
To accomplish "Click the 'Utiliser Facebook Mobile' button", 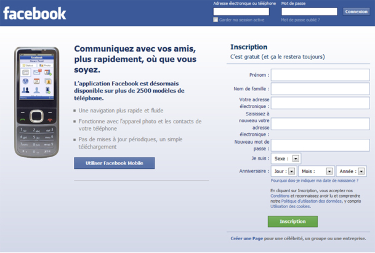I will pyautogui.click(x=114, y=163).
